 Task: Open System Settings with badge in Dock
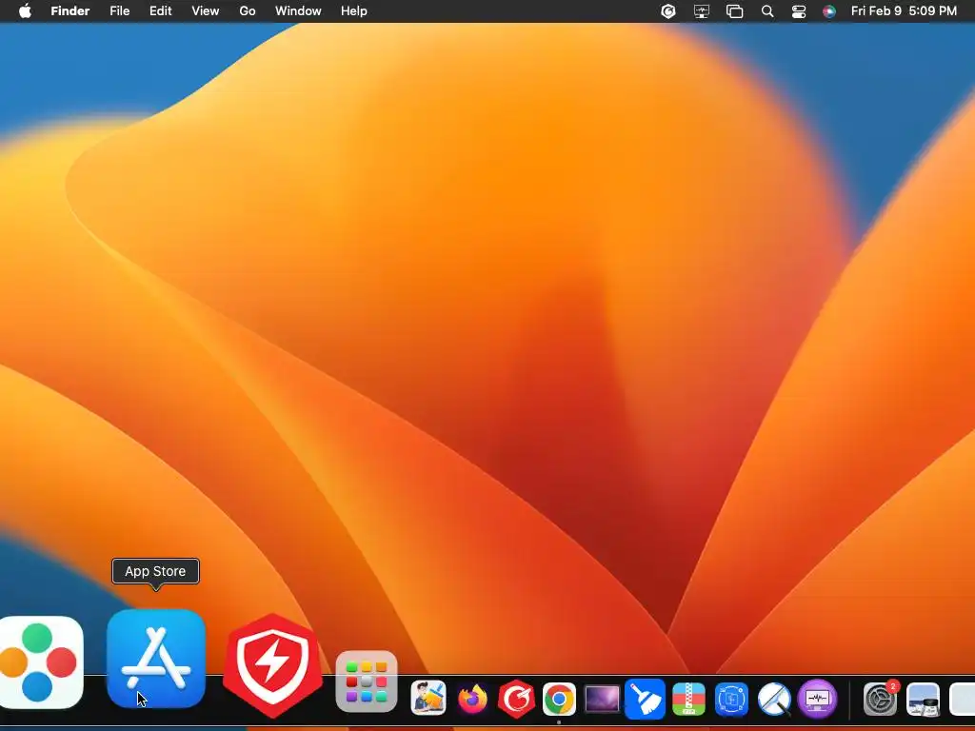click(x=881, y=699)
